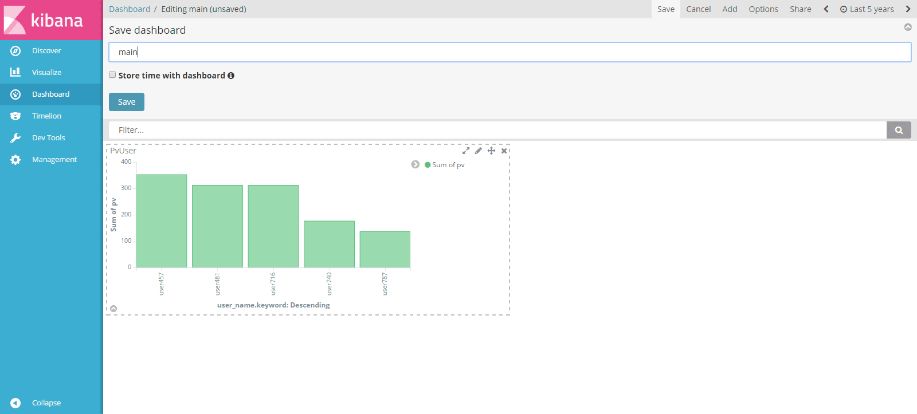
Task: Click the Kibana logo
Action: coord(44,20)
